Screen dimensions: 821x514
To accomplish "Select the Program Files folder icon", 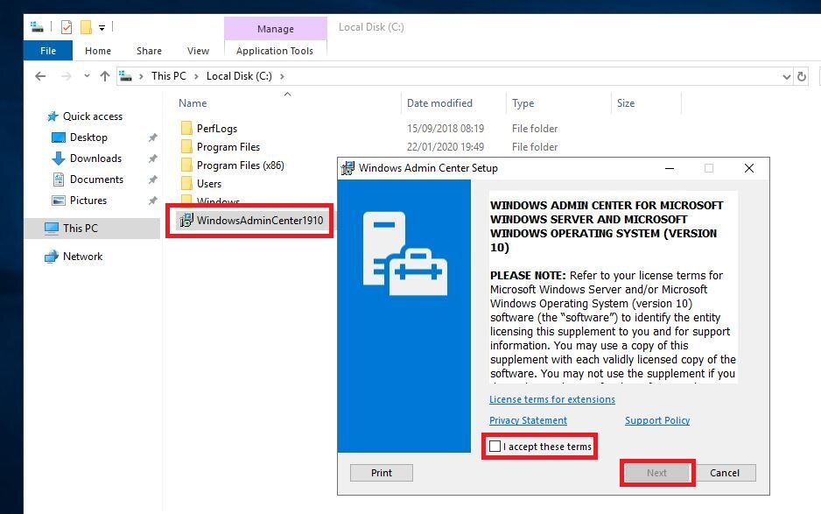I will pyautogui.click(x=186, y=147).
